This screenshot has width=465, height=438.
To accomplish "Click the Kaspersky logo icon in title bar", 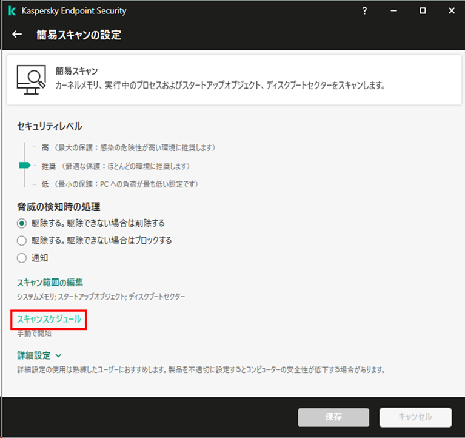I will click(12, 11).
